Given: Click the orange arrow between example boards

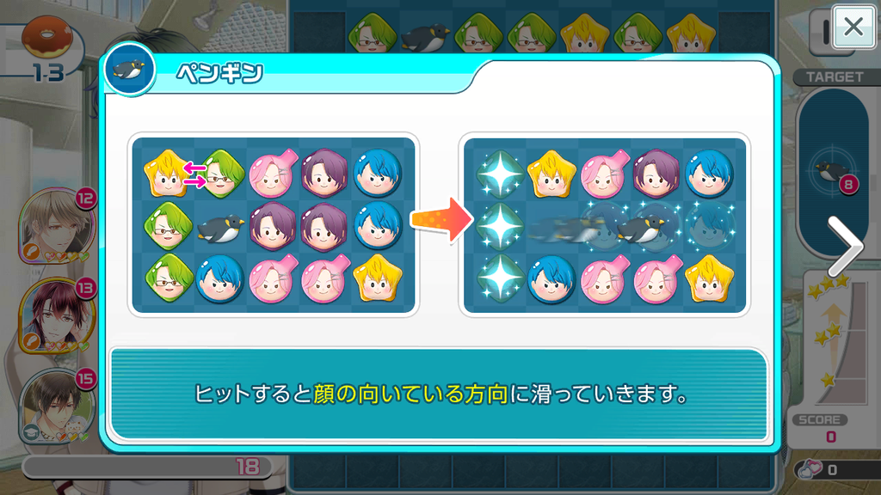Looking at the screenshot, I should 441,219.
